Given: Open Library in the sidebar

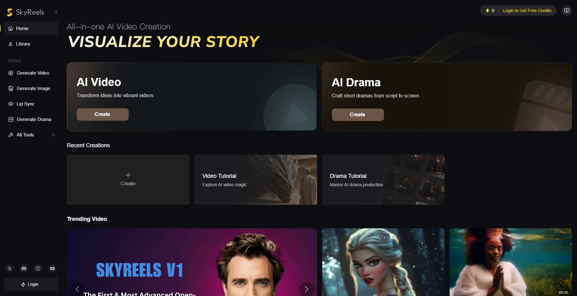Looking at the screenshot, I should [x=31, y=44].
